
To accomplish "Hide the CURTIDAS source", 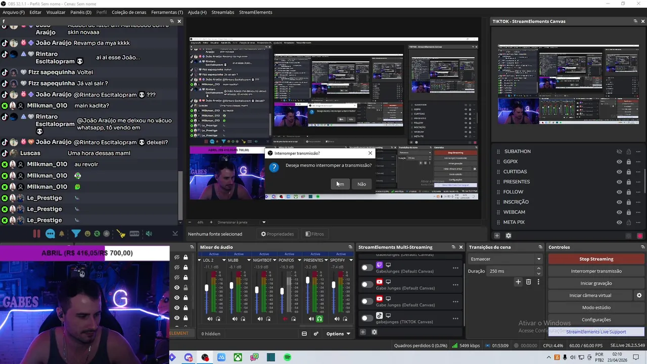I will coord(619,172).
